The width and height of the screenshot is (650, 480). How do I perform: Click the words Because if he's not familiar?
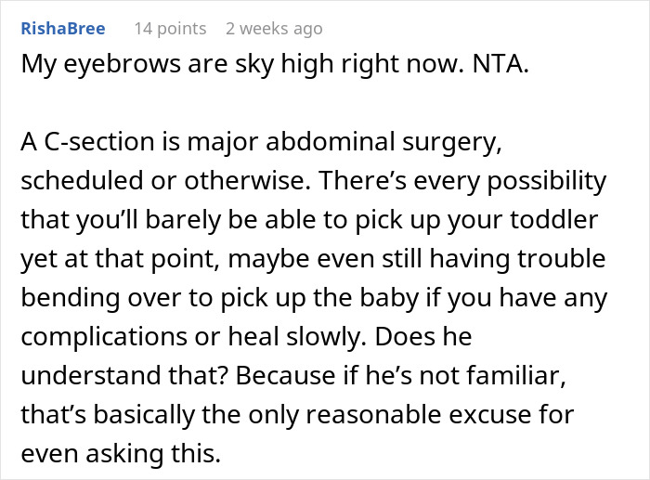(401, 375)
